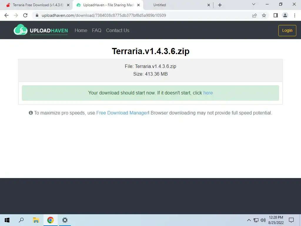Close the UploadHaven tab
The height and width of the screenshot is (226, 301).
[x=138, y=5]
